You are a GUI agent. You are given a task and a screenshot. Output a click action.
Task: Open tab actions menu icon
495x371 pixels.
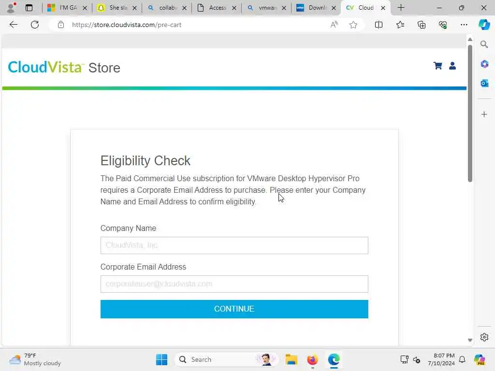[x=29, y=8]
